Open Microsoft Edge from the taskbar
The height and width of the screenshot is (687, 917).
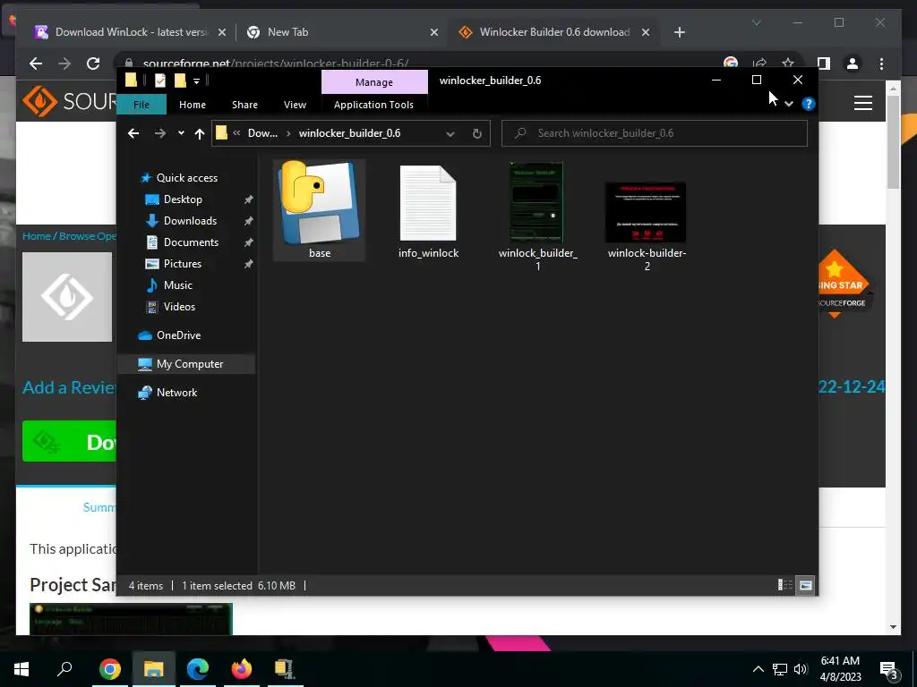198,668
